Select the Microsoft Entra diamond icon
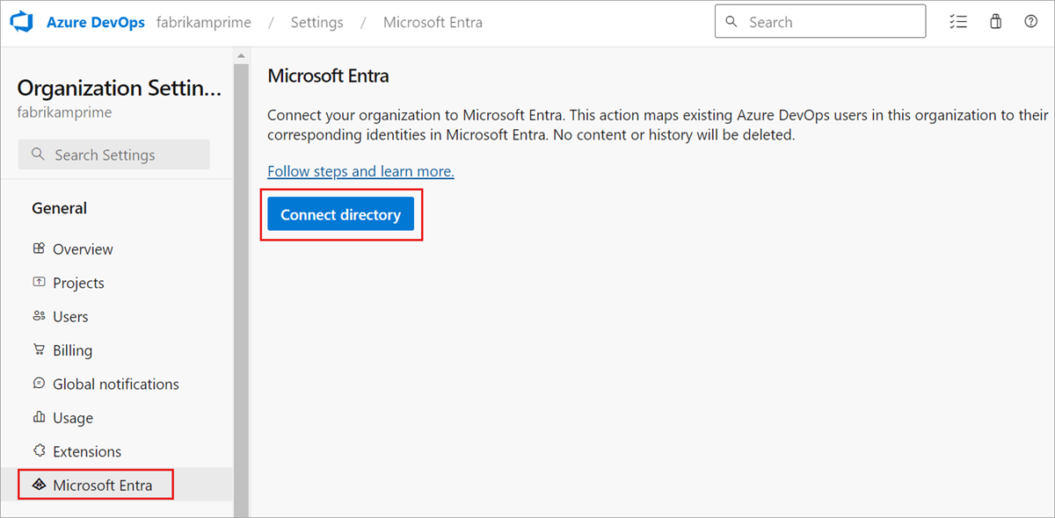This screenshot has height=518, width=1055. [x=39, y=484]
